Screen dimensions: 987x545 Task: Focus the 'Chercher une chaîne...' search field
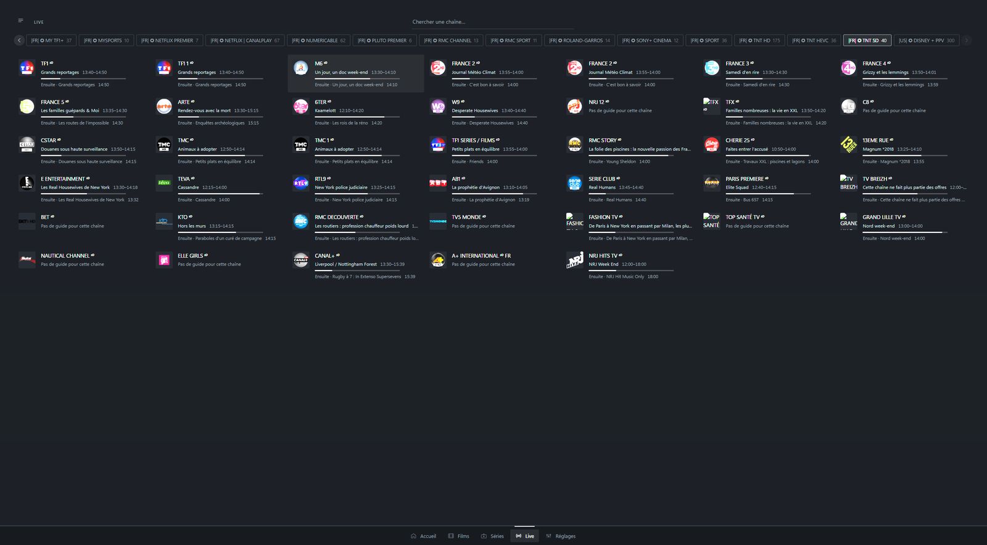click(493, 22)
